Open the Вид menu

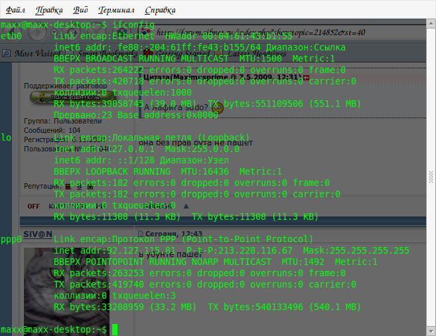click(80, 10)
